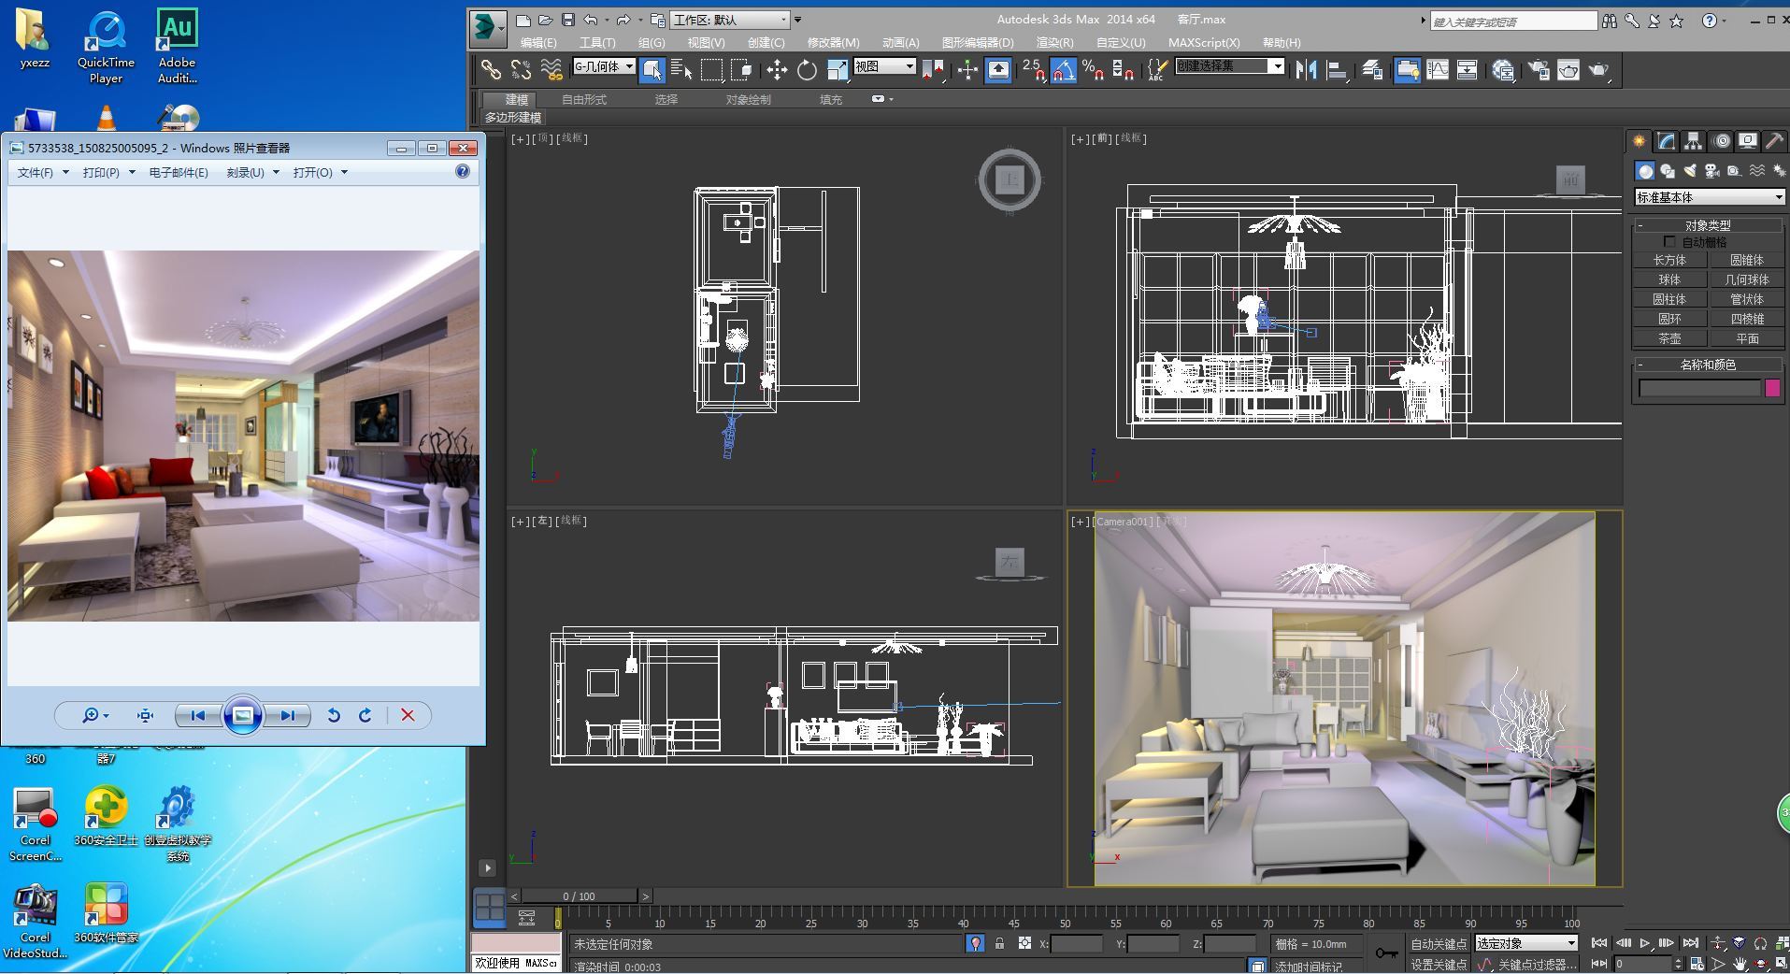This screenshot has width=1790, height=974.
Task: Open the Hierarchy panel tab icon
Action: (1694, 141)
